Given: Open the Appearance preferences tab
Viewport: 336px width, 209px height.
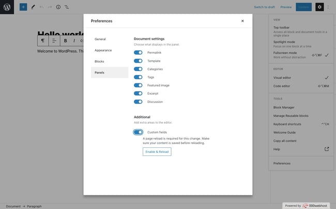Looking at the screenshot, I should coord(110,50).
